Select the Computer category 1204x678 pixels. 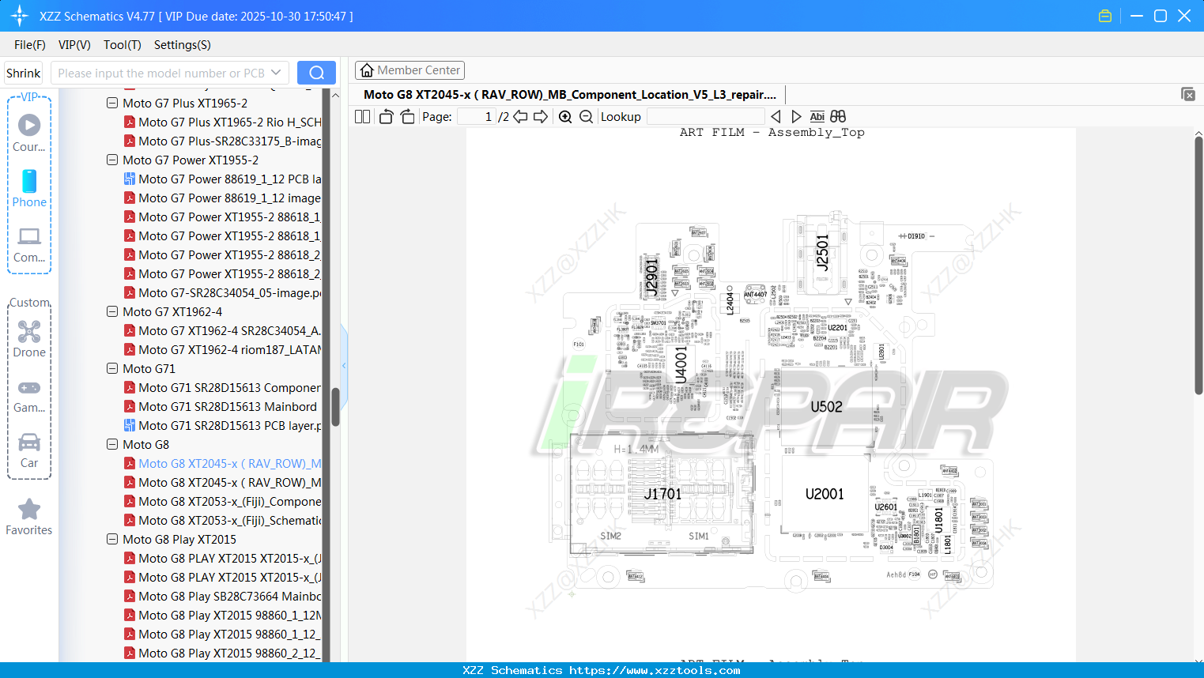click(x=29, y=244)
